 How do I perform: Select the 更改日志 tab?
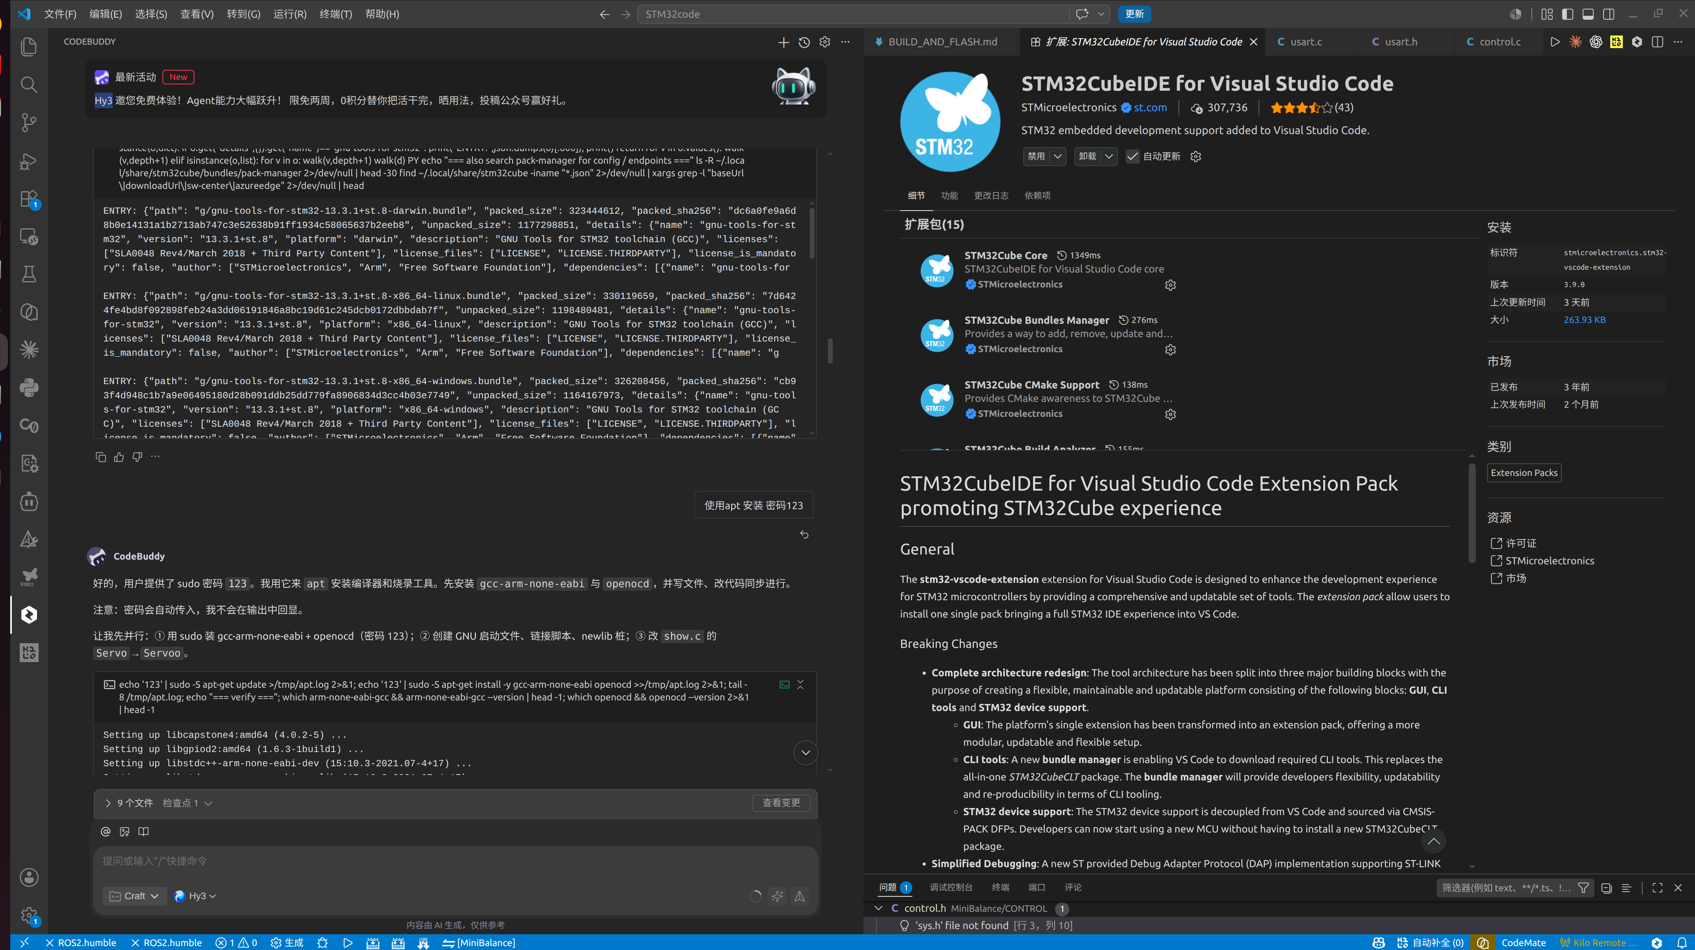pyautogui.click(x=991, y=196)
